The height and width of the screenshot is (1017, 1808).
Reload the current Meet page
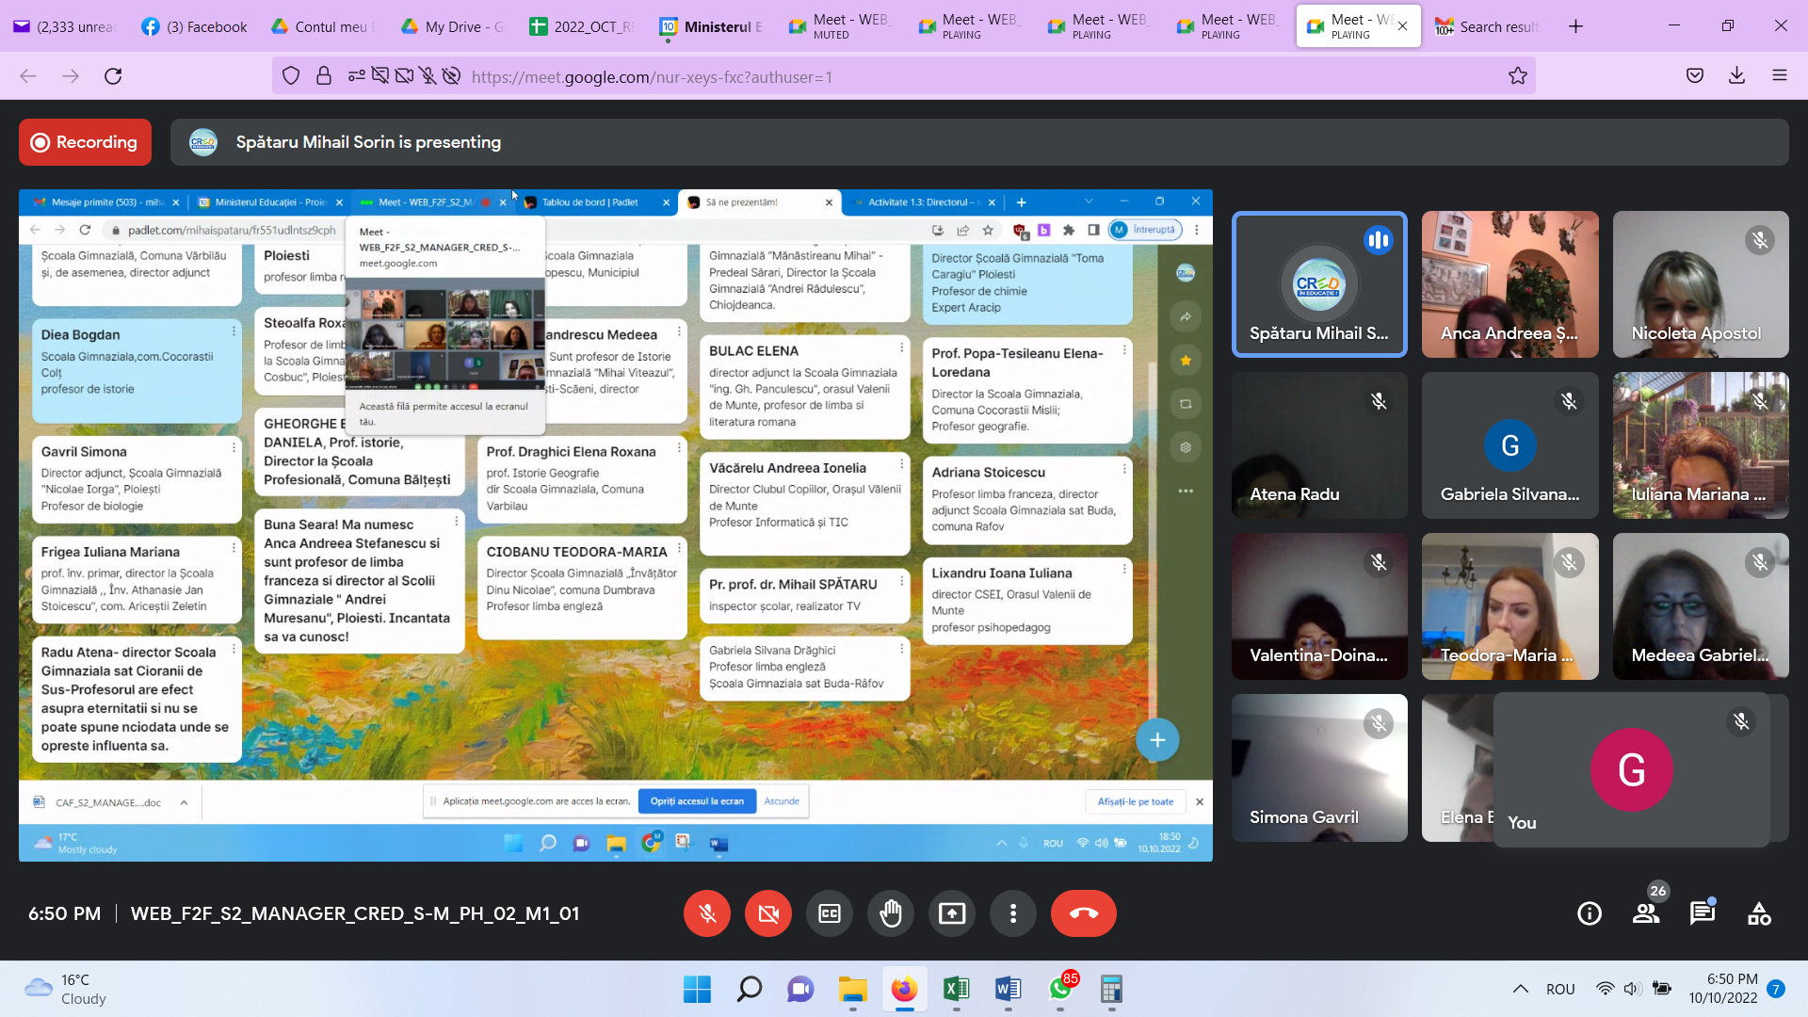click(x=113, y=76)
